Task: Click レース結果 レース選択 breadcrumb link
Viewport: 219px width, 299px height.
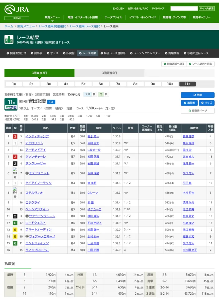Action: pos(85,26)
